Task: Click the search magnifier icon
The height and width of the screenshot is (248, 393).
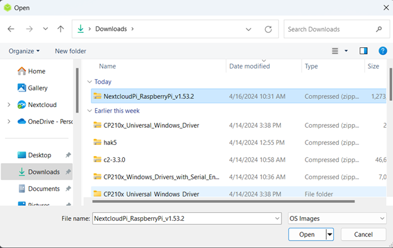Action: pos(379,30)
